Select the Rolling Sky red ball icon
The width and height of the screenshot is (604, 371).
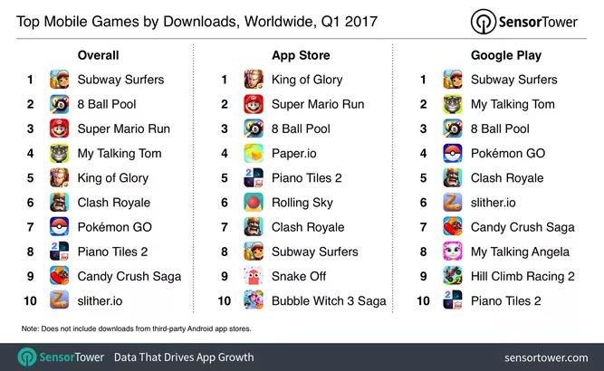(254, 203)
